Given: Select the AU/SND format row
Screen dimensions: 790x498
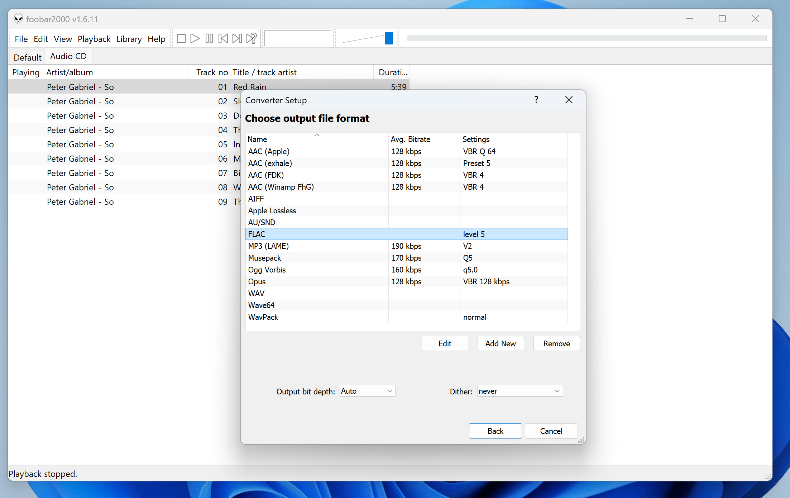Looking at the screenshot, I should coord(406,222).
